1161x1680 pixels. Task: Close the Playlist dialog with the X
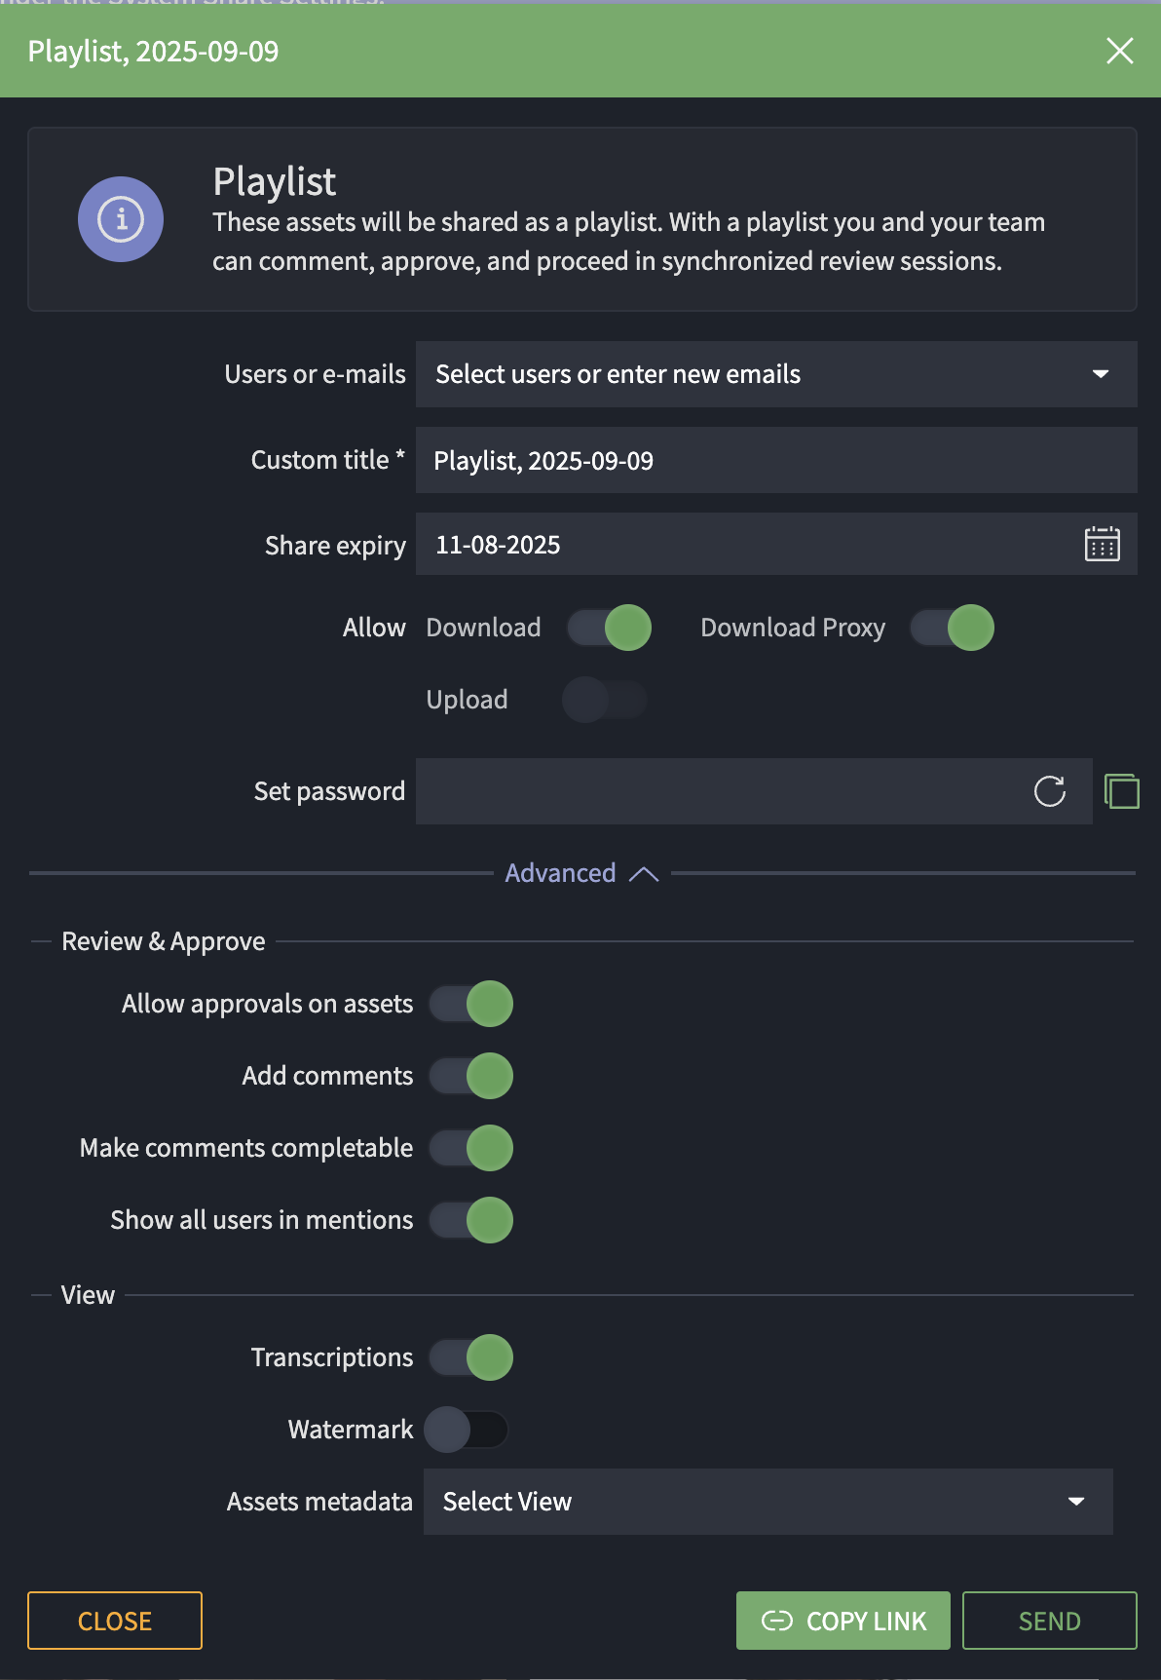pyautogui.click(x=1119, y=51)
